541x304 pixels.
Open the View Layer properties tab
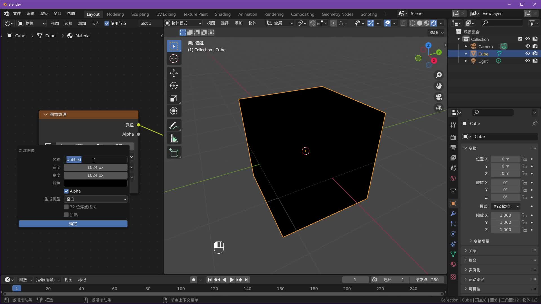coord(453,158)
